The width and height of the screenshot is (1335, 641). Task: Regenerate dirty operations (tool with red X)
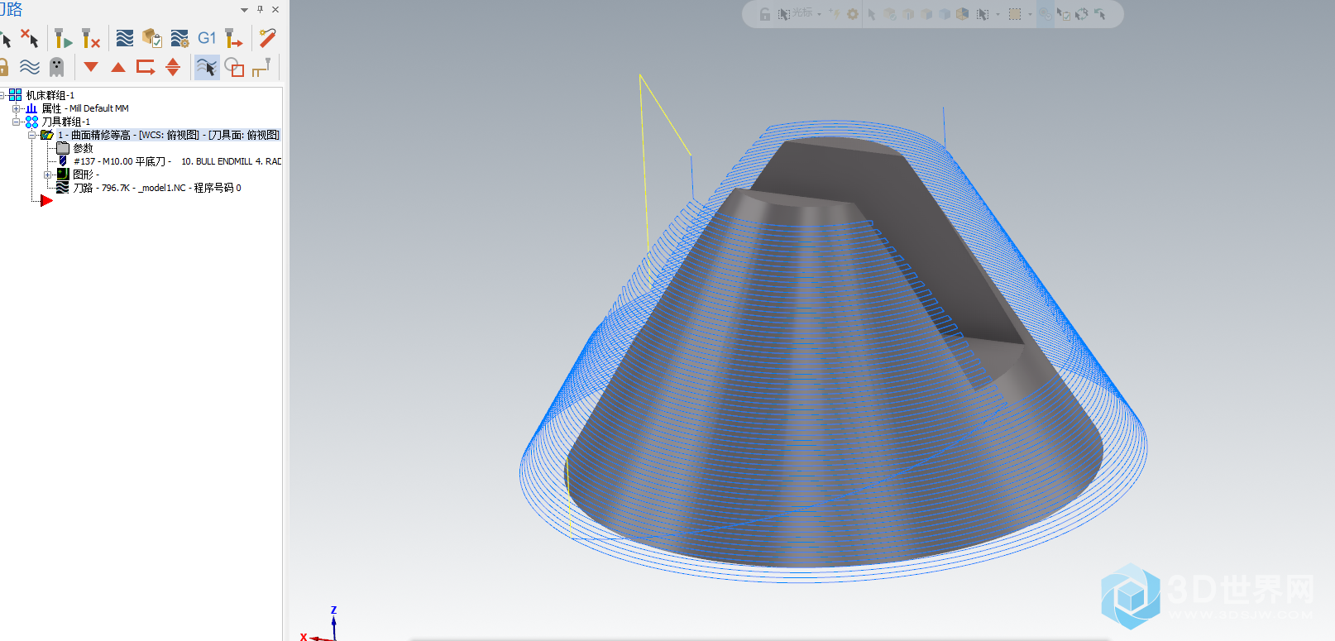(x=90, y=38)
